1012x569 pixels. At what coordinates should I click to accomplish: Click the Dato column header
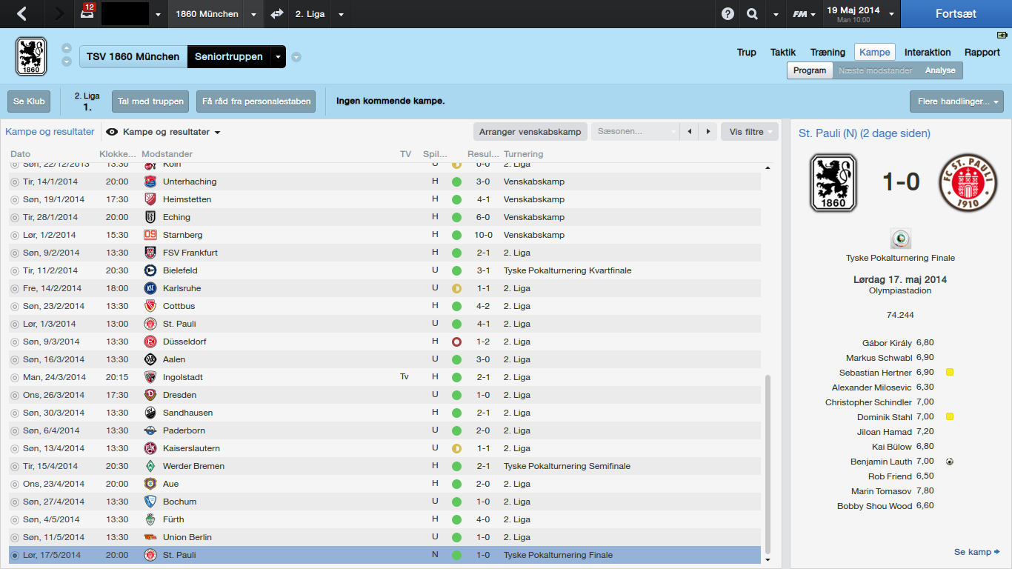(x=21, y=154)
